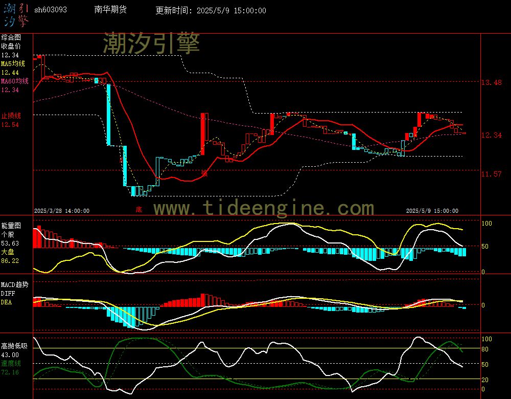Click the 100 axis label in 能量图 panel

point(487,224)
